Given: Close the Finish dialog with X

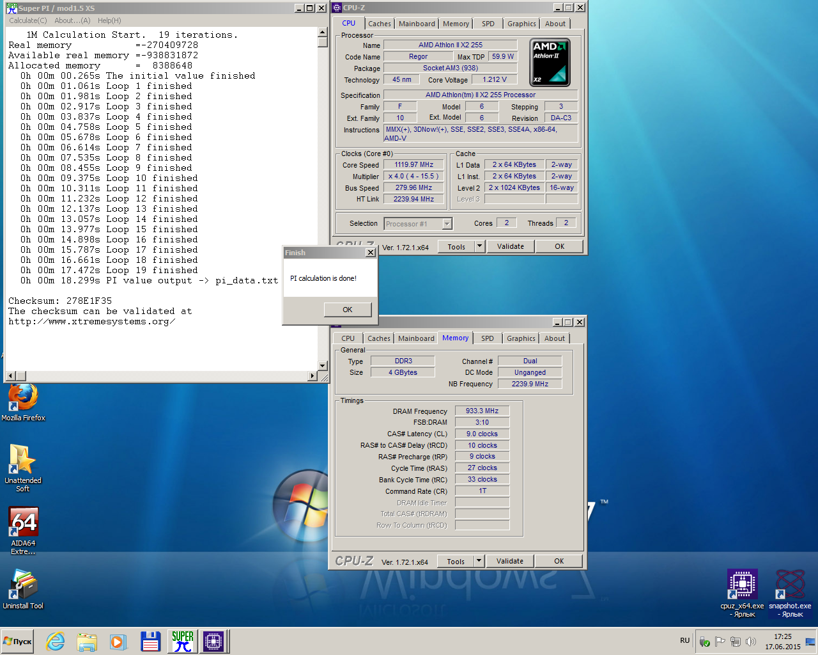Looking at the screenshot, I should tap(371, 253).
